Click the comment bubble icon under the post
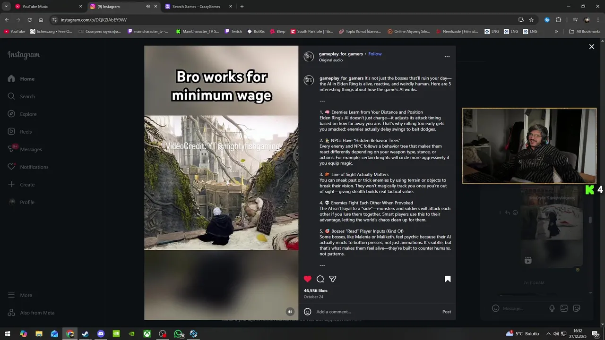The image size is (605, 340). click(320, 279)
